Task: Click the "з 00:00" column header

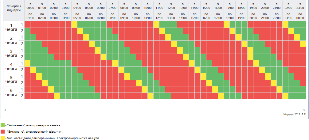Action: pyautogui.click(x=30, y=6)
